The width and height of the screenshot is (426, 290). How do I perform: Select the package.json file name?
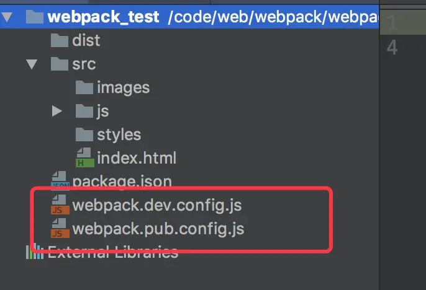click(122, 181)
